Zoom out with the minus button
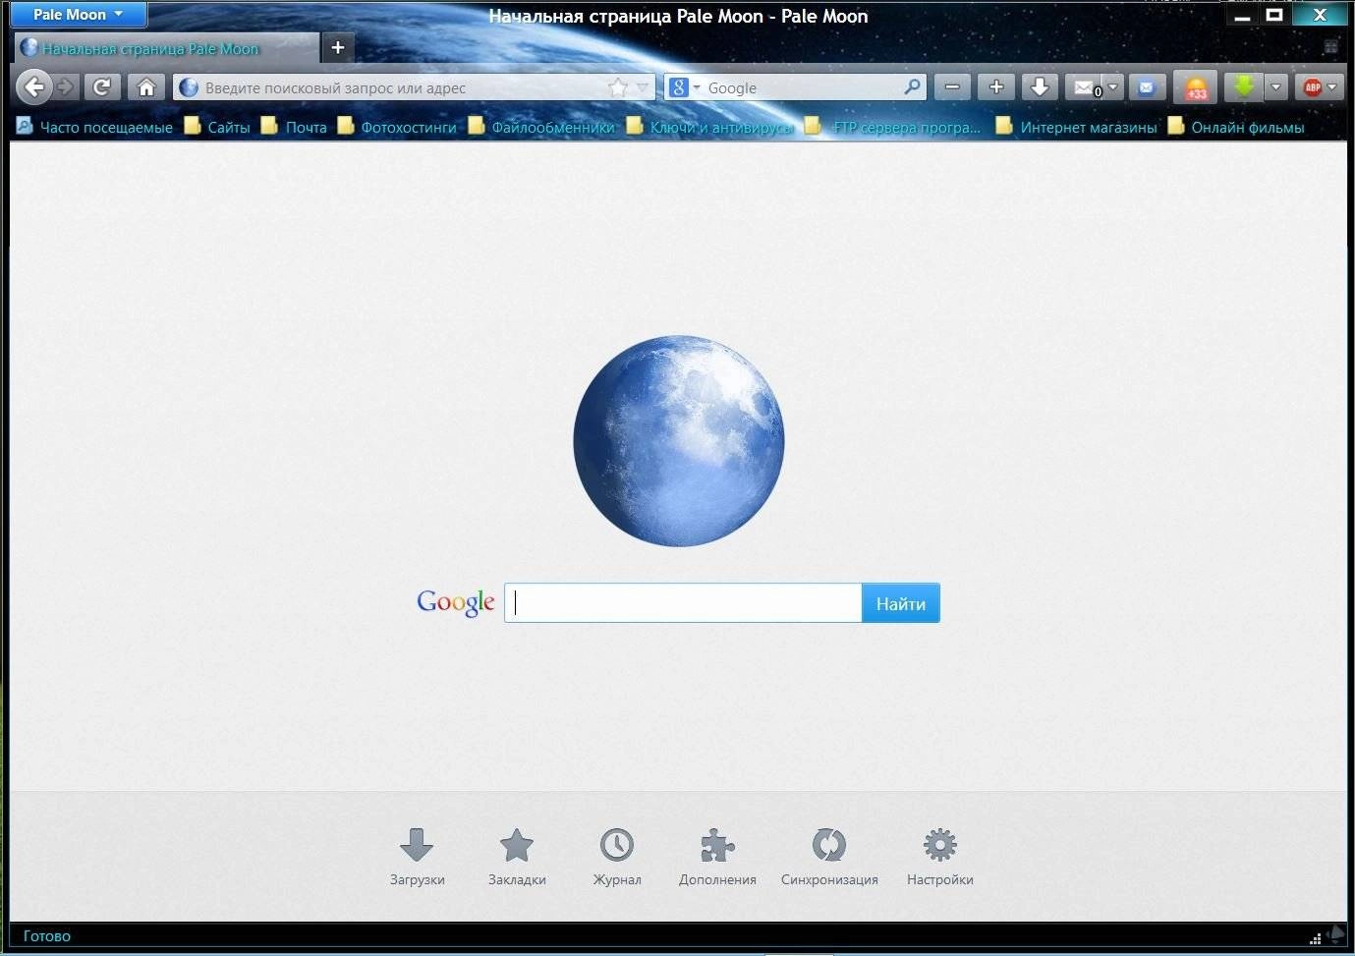The height and width of the screenshot is (956, 1355). (x=952, y=87)
